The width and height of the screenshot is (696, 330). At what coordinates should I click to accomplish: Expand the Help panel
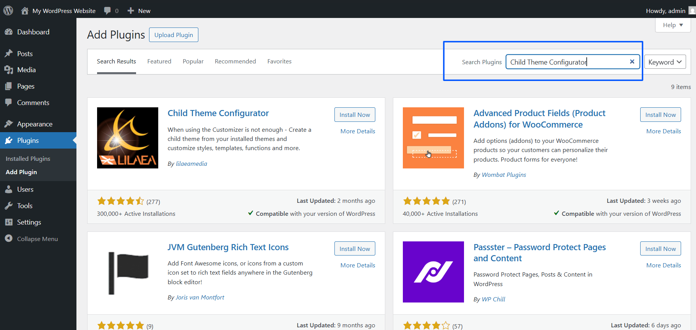[x=673, y=25]
